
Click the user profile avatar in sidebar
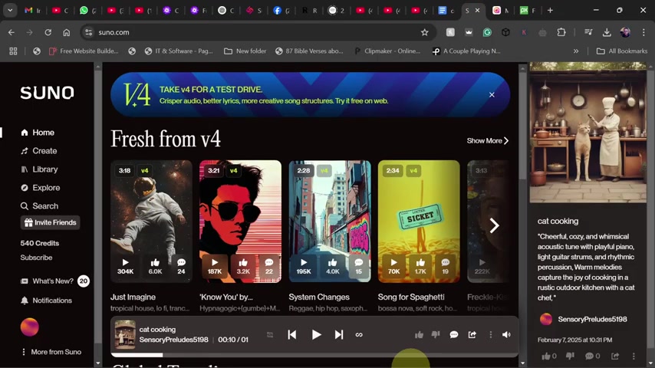pos(30,327)
